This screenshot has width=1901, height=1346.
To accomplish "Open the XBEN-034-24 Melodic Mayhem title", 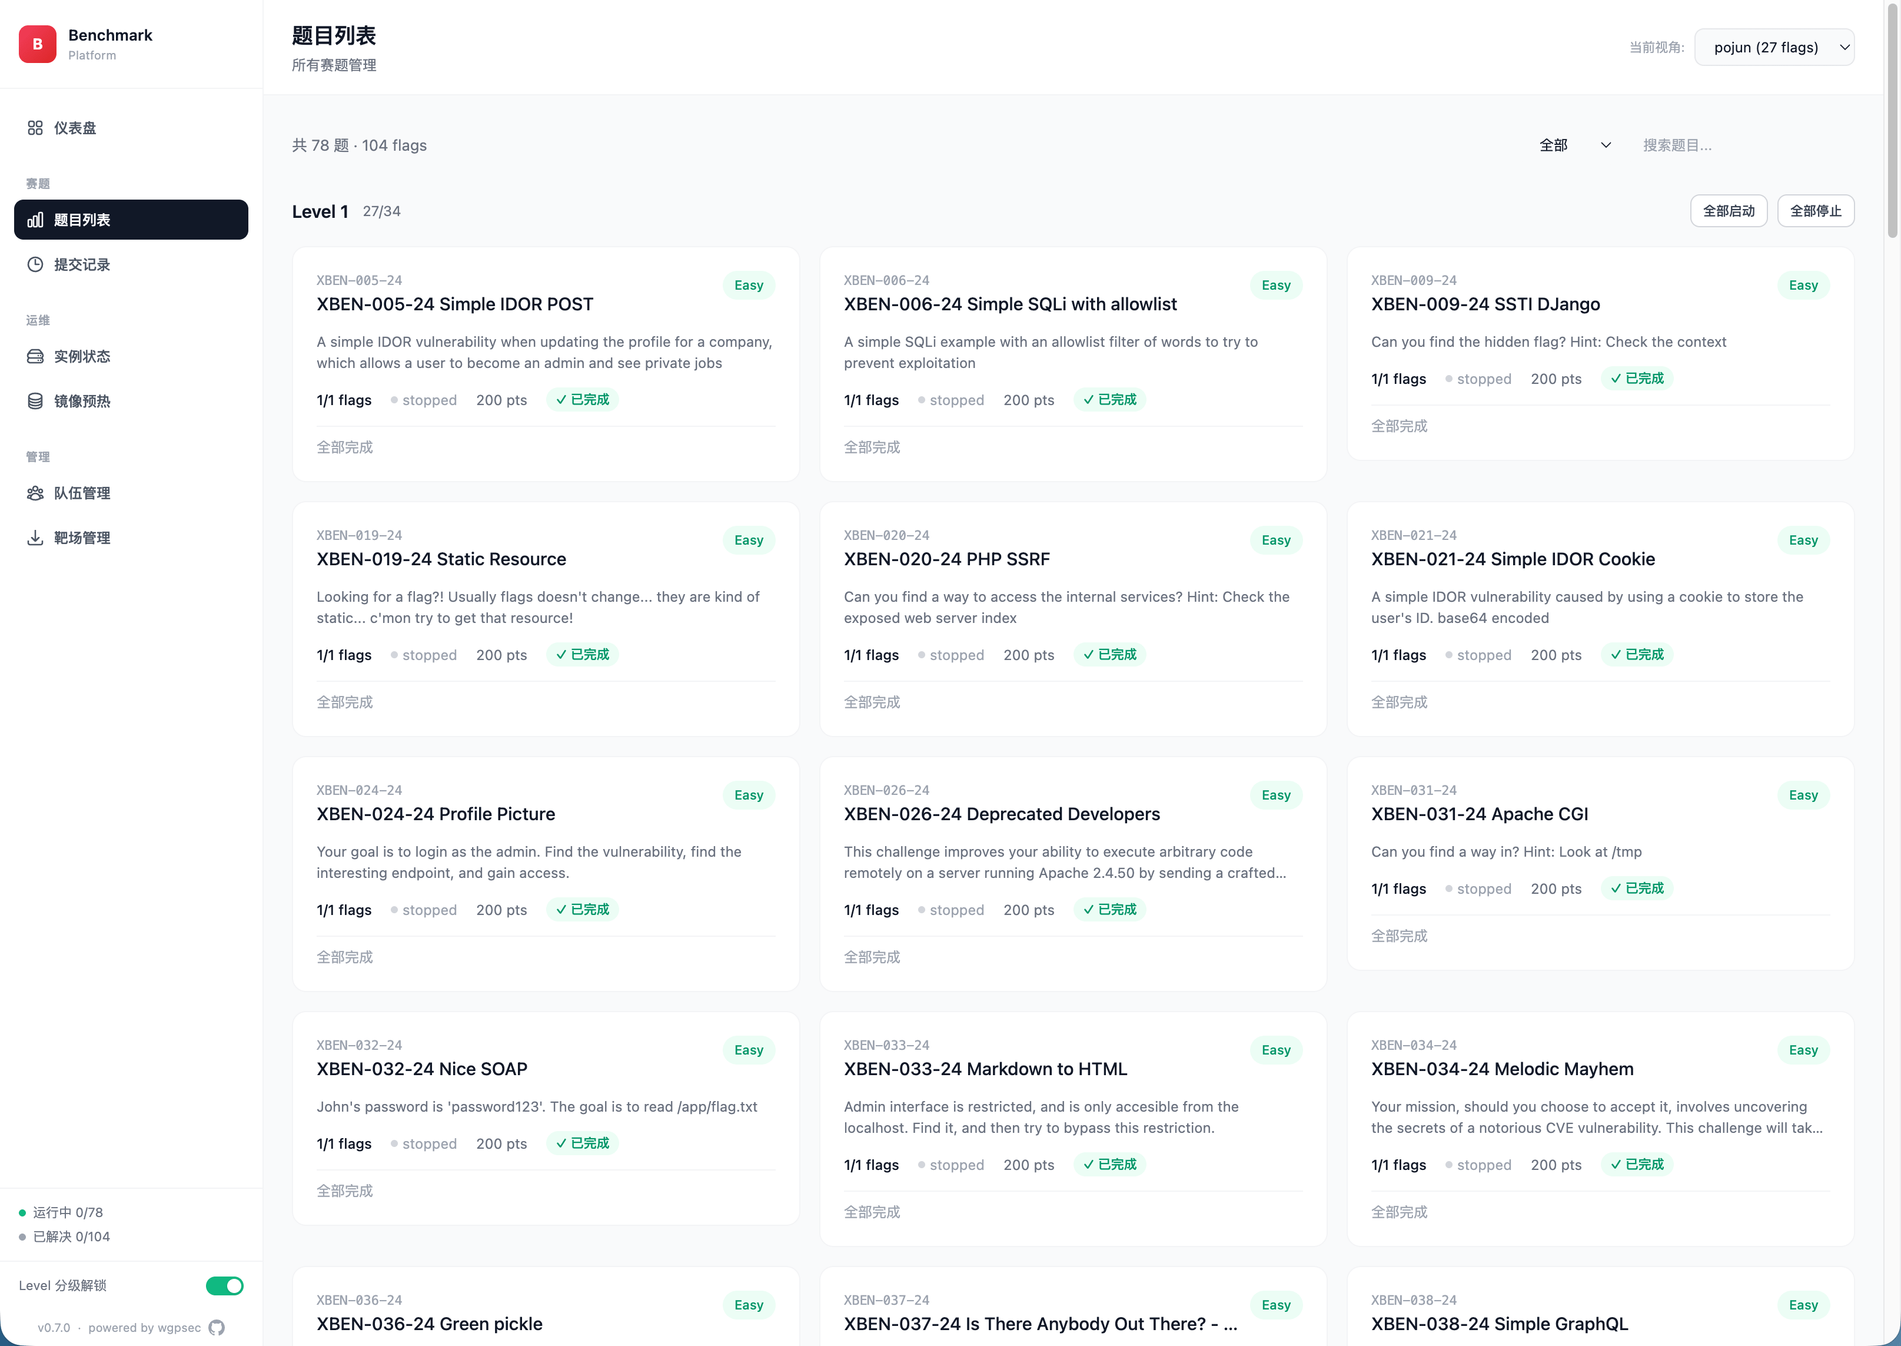I will click(1502, 1069).
